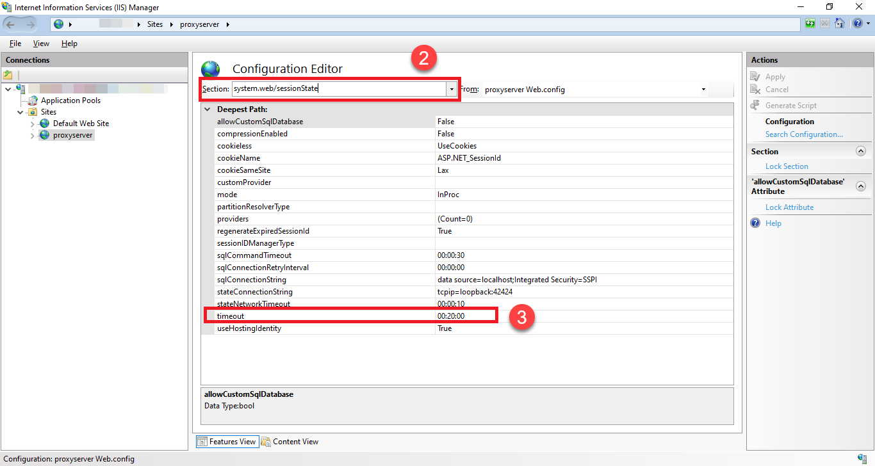Viewport: 875px width, 466px height.
Task: Click the Application Pools icon
Action: pos(32,100)
